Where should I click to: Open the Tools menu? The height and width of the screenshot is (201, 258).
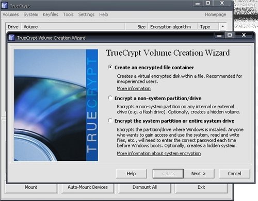coord(68,14)
